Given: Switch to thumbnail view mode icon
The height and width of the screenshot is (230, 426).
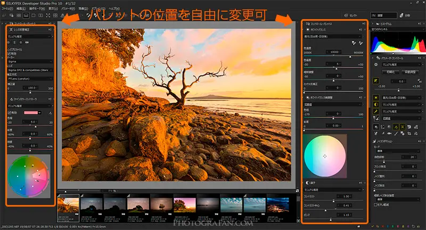Looking at the screenshot, I should pyautogui.click(x=19, y=15).
